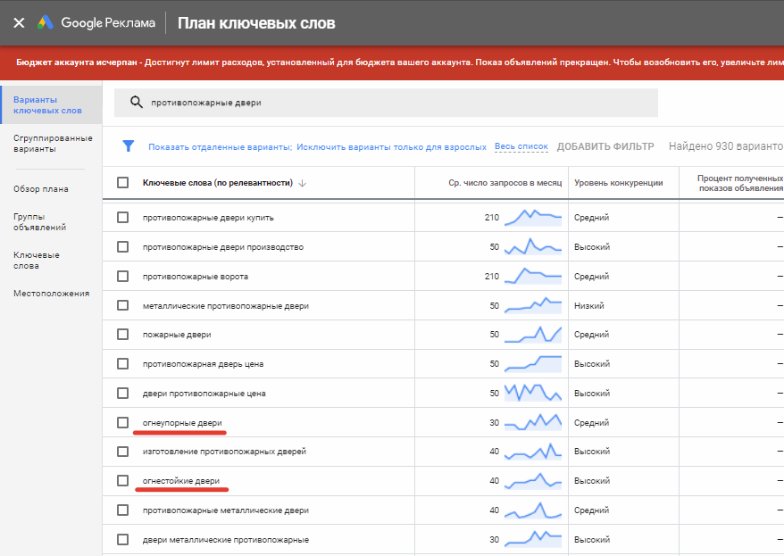
Task: Open trend chart for 'противопожарные двери купить'
Action: pyautogui.click(x=533, y=218)
